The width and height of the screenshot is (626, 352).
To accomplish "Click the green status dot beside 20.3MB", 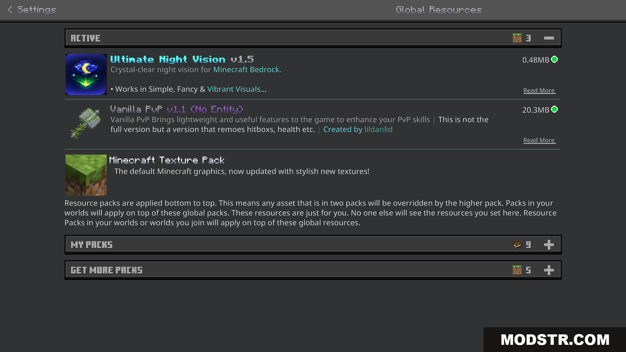I will pyautogui.click(x=555, y=109).
